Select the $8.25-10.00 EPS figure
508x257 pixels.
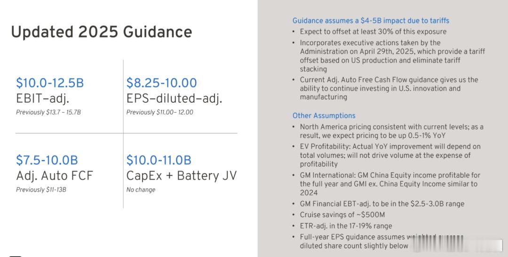(161, 83)
